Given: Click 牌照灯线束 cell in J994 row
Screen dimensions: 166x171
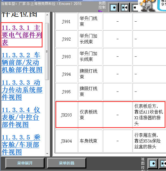Looking at the screenshot, I should tap(90, 74).
